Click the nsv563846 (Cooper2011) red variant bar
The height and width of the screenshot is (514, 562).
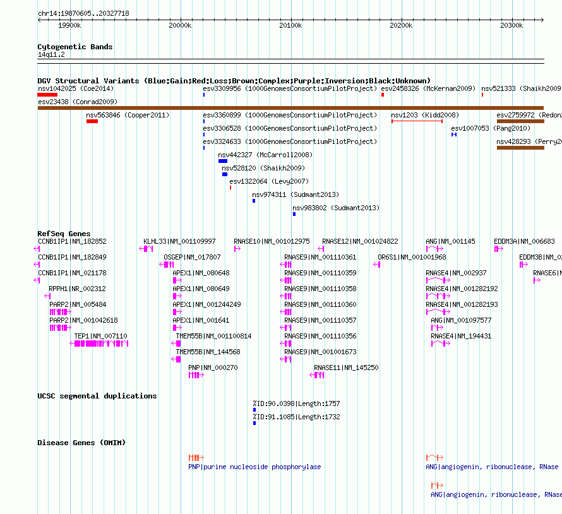(x=92, y=121)
